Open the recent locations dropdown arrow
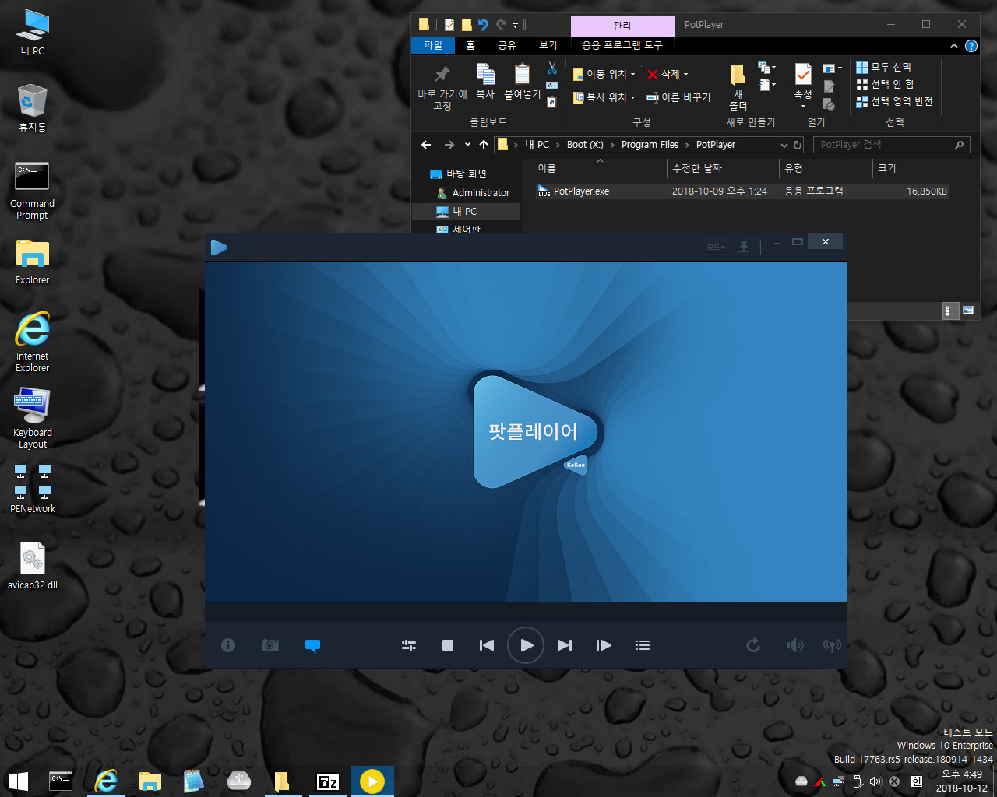The image size is (997, 797). click(467, 145)
